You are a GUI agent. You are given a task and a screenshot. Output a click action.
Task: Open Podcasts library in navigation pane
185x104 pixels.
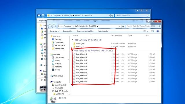click(x=58, y=67)
